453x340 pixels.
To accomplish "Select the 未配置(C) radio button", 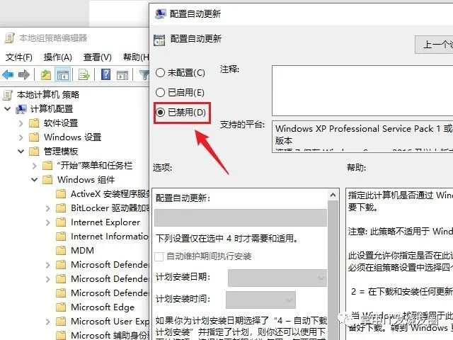I will (x=161, y=72).
